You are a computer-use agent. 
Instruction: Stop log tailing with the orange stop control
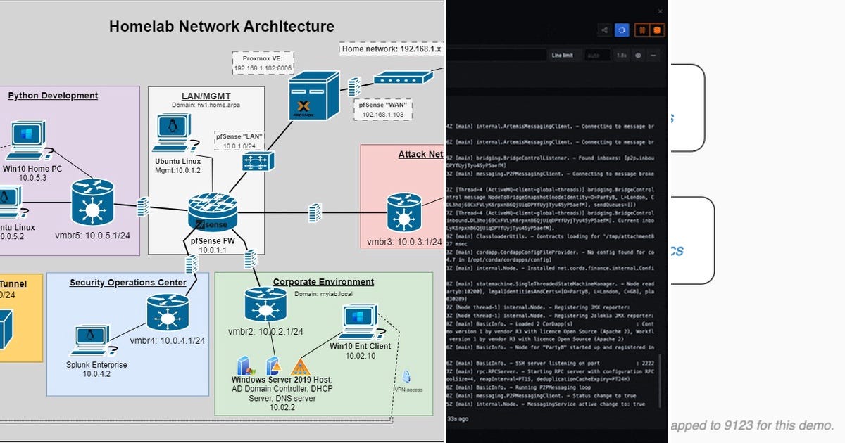tap(657, 30)
